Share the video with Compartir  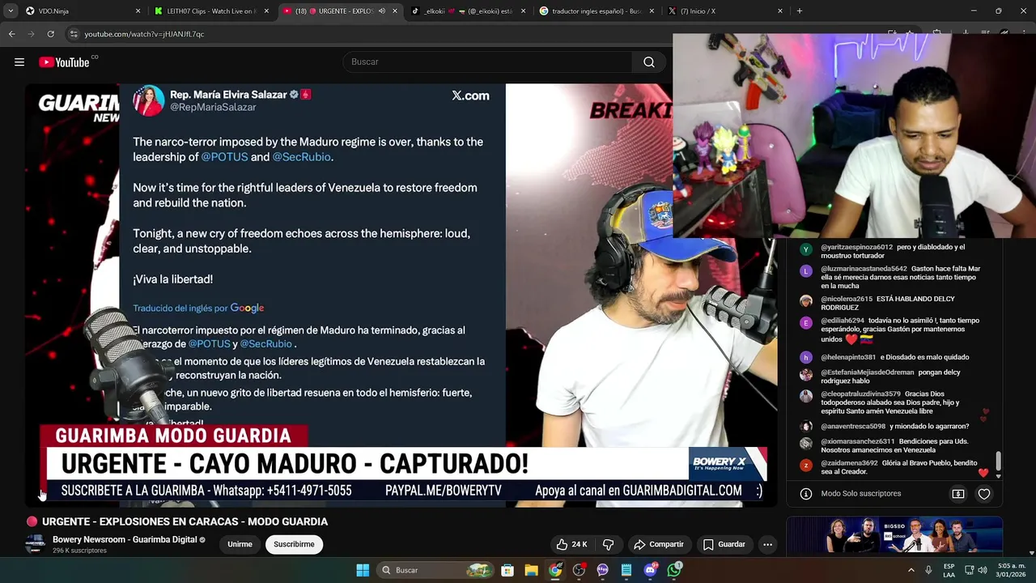click(x=659, y=545)
